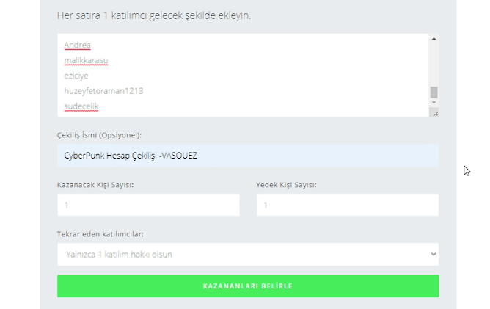Click the 'Her satıra 1 katılımcı' instruction text

(154, 15)
